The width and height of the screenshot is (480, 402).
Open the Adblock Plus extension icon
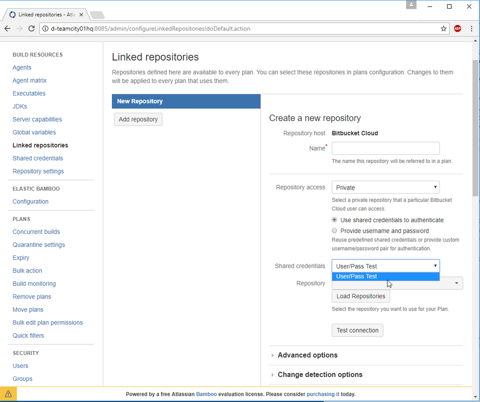point(457,28)
